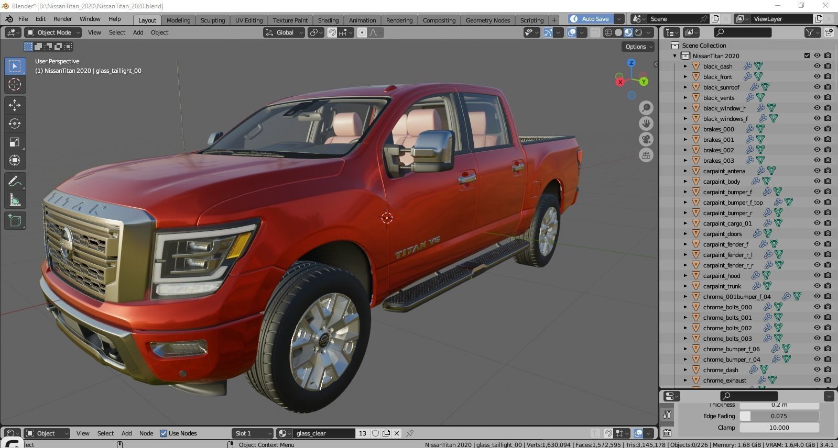Click the zoom view magnifier icon
The height and width of the screenshot is (448, 838).
(646, 108)
